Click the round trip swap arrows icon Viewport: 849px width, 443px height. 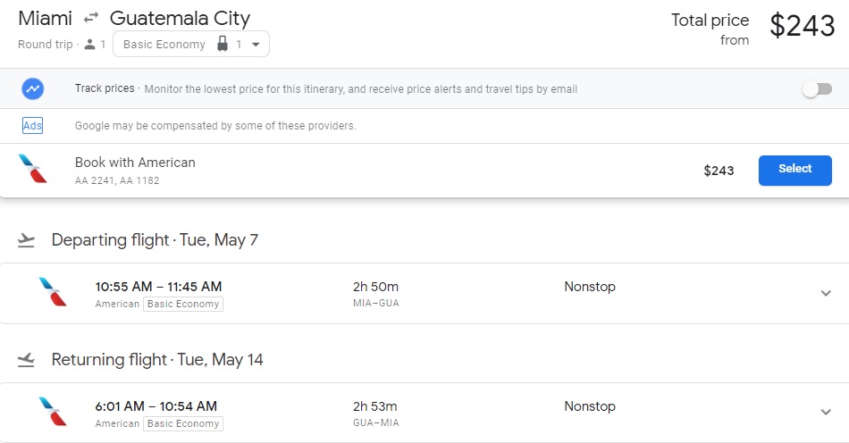[x=90, y=19]
